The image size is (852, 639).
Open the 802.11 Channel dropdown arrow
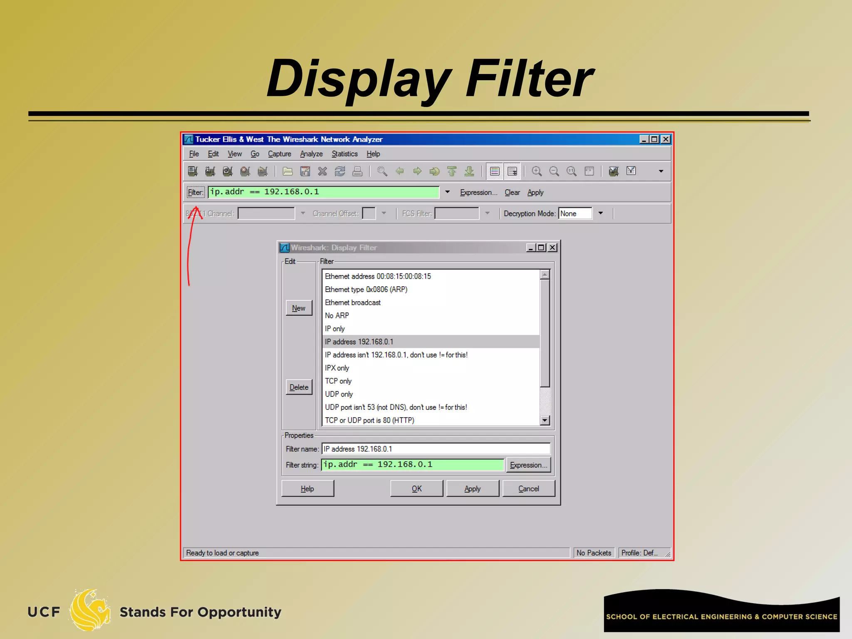[303, 213]
